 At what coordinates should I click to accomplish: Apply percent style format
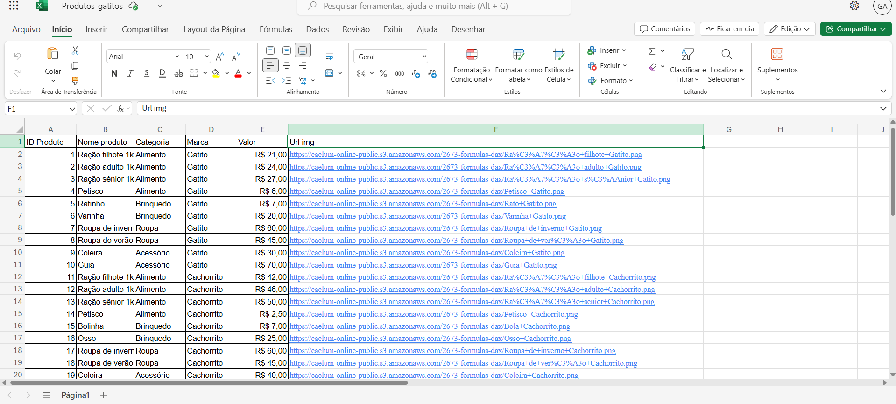(383, 73)
